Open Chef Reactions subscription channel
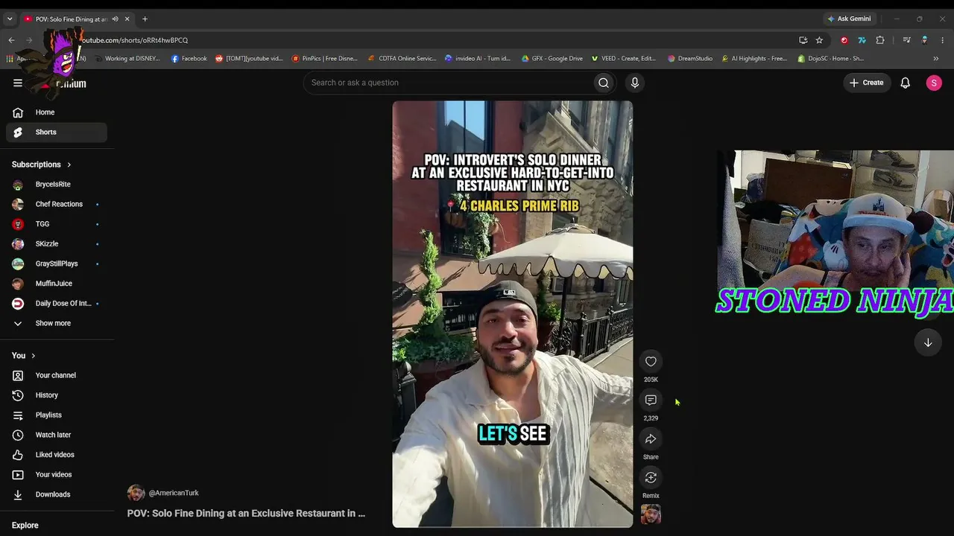Image resolution: width=954 pixels, height=536 pixels. point(57,204)
